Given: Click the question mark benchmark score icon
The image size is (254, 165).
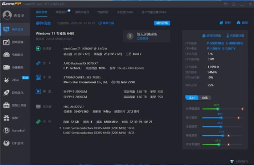Looking at the screenshot, I should (130, 36).
